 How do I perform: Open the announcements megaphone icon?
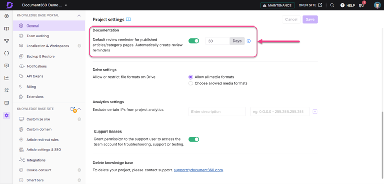(x=362, y=5)
